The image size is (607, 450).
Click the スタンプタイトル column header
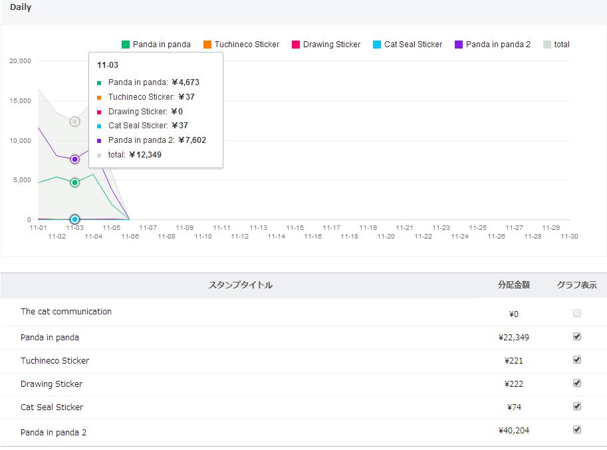(241, 285)
